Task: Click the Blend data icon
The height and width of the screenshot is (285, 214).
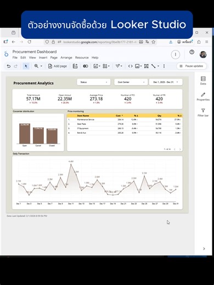Action: [86, 66]
